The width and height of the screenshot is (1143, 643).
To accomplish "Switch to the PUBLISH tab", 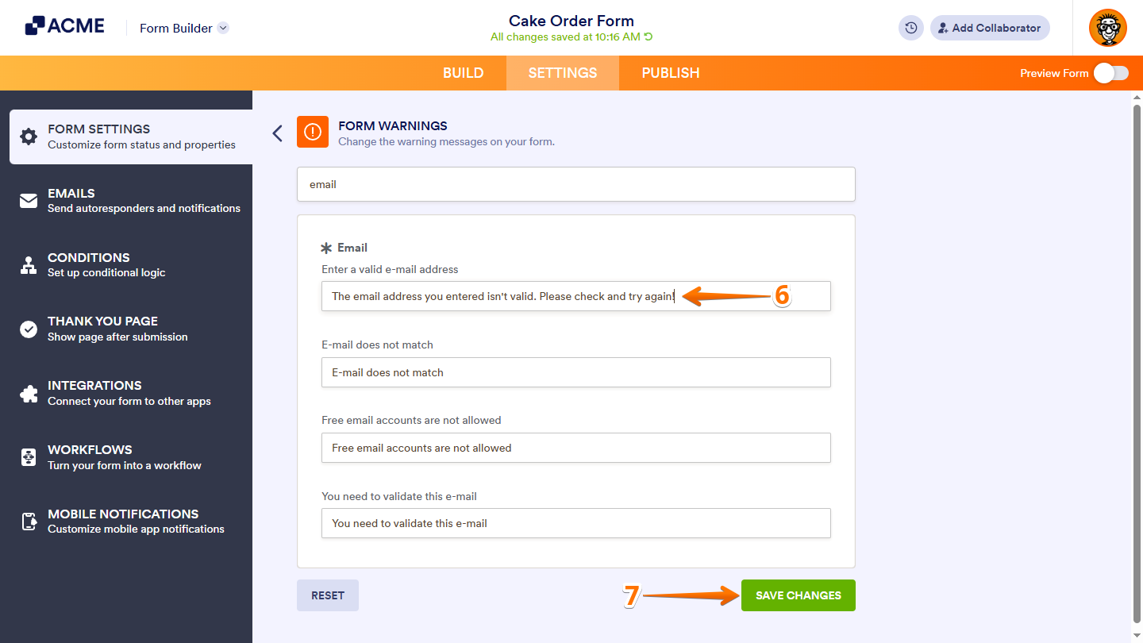I will (670, 72).
